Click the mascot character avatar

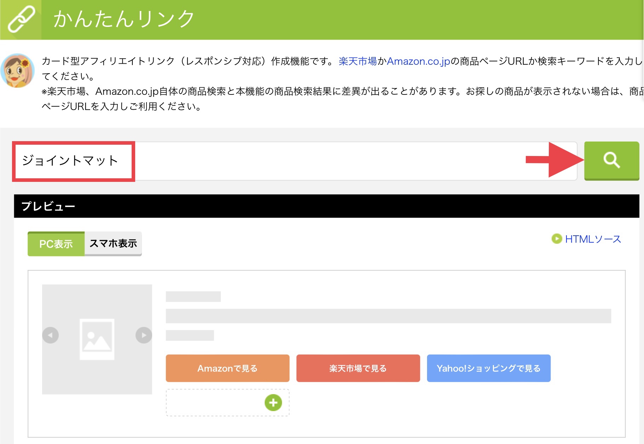pos(18,71)
